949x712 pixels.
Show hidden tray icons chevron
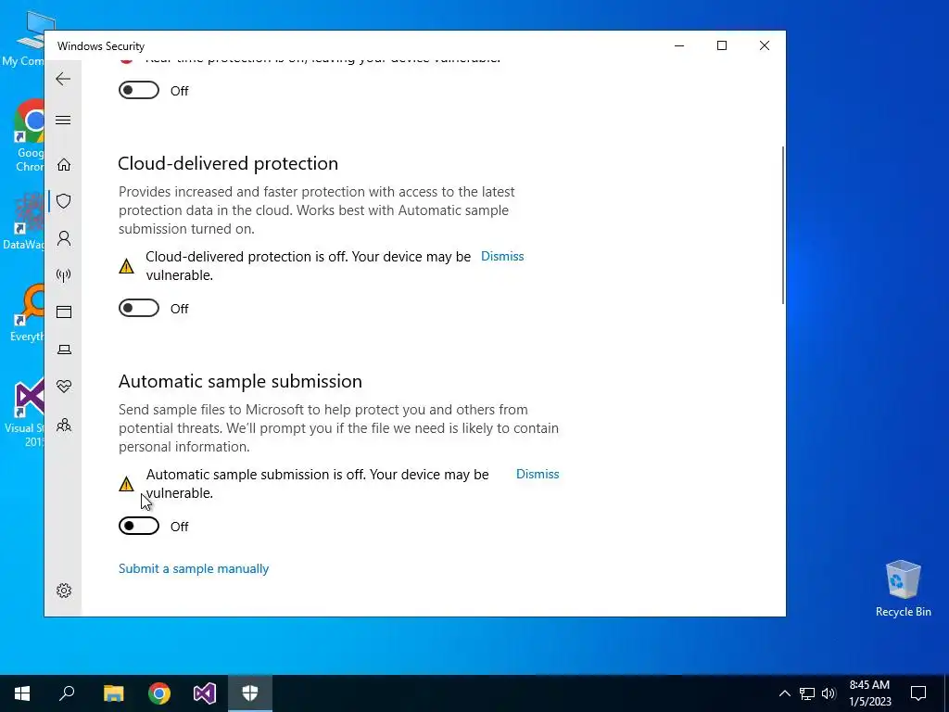(x=784, y=693)
